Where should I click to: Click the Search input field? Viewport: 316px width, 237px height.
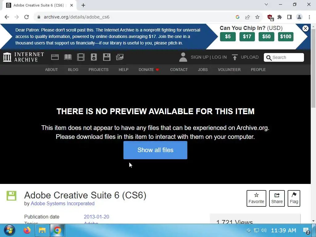pyautogui.click(x=284, y=57)
